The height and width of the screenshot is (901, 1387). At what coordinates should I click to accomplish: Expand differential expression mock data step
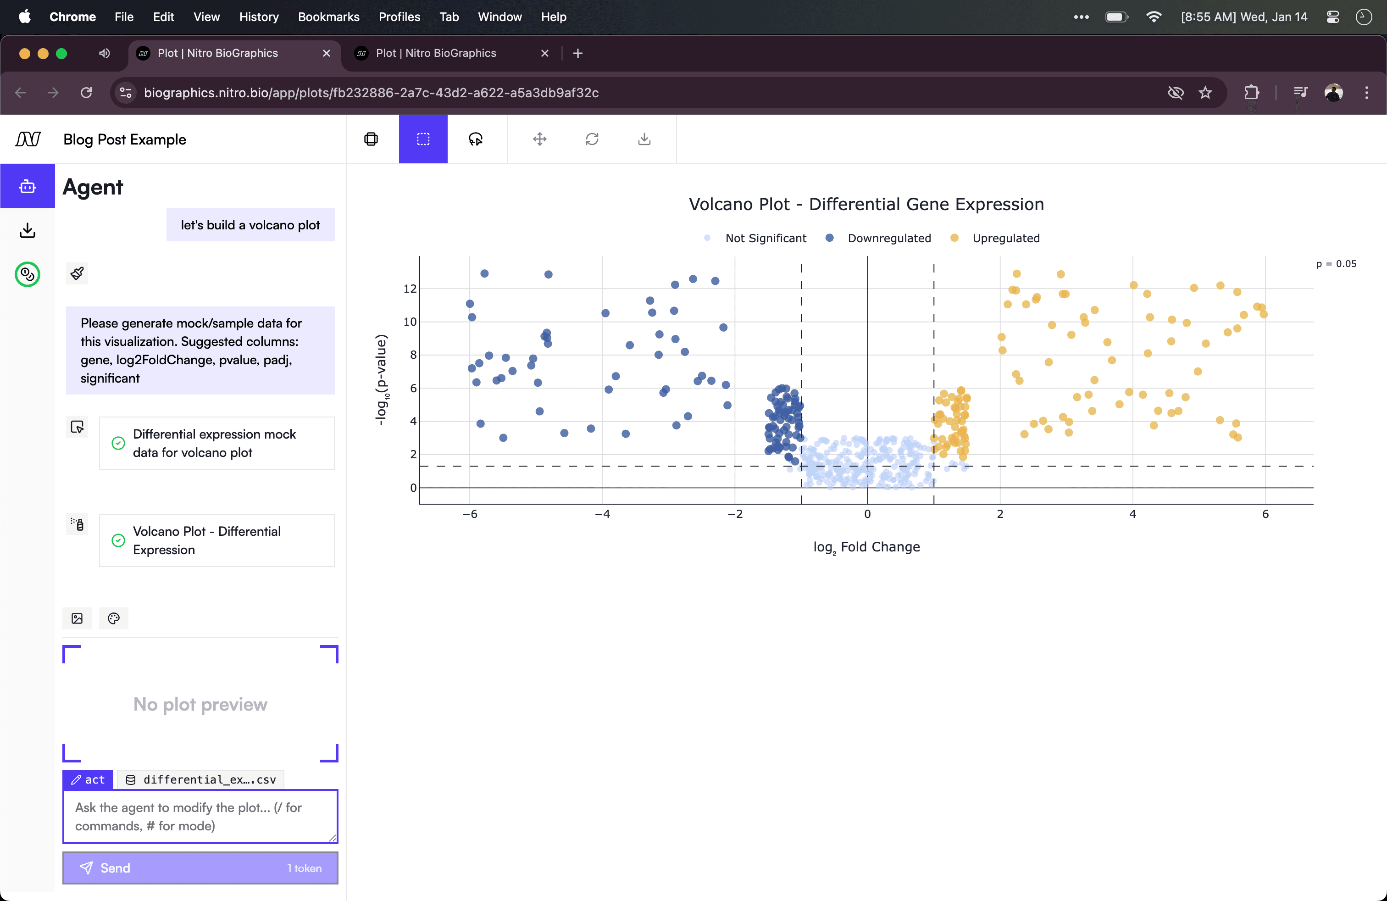point(216,444)
